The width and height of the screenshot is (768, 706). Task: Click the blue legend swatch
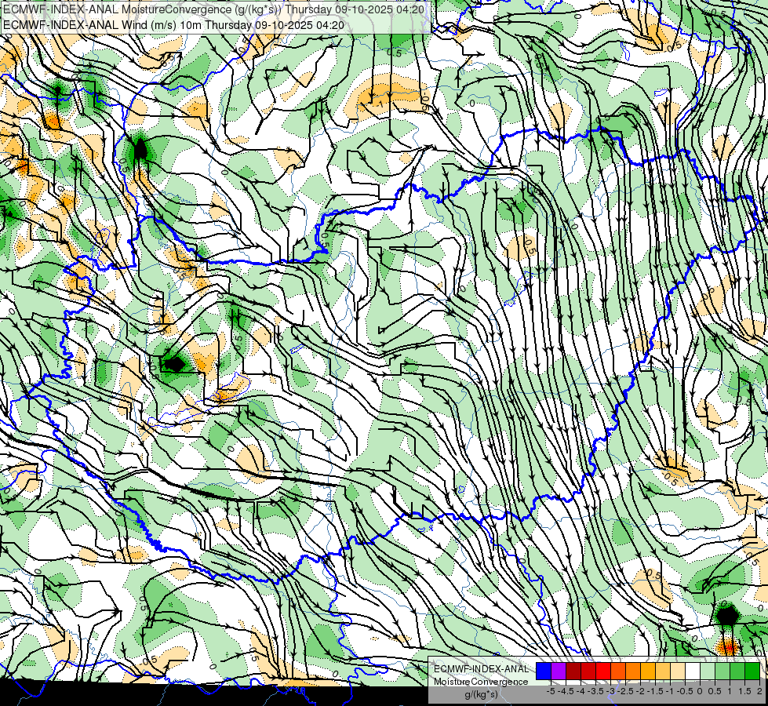click(544, 671)
